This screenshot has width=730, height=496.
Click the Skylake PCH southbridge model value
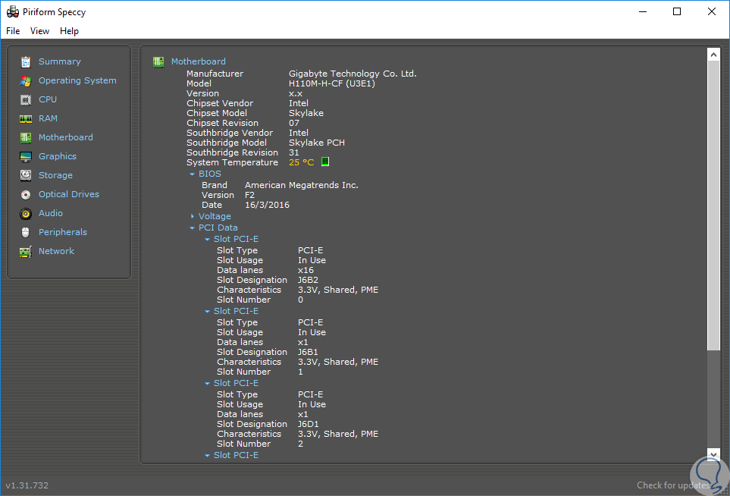point(317,143)
